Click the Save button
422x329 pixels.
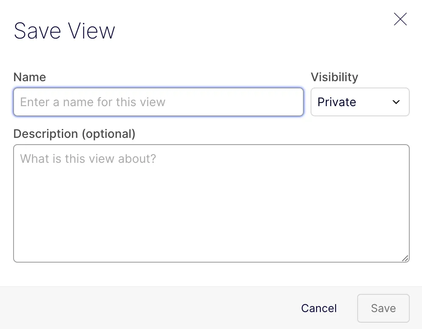[x=383, y=308]
